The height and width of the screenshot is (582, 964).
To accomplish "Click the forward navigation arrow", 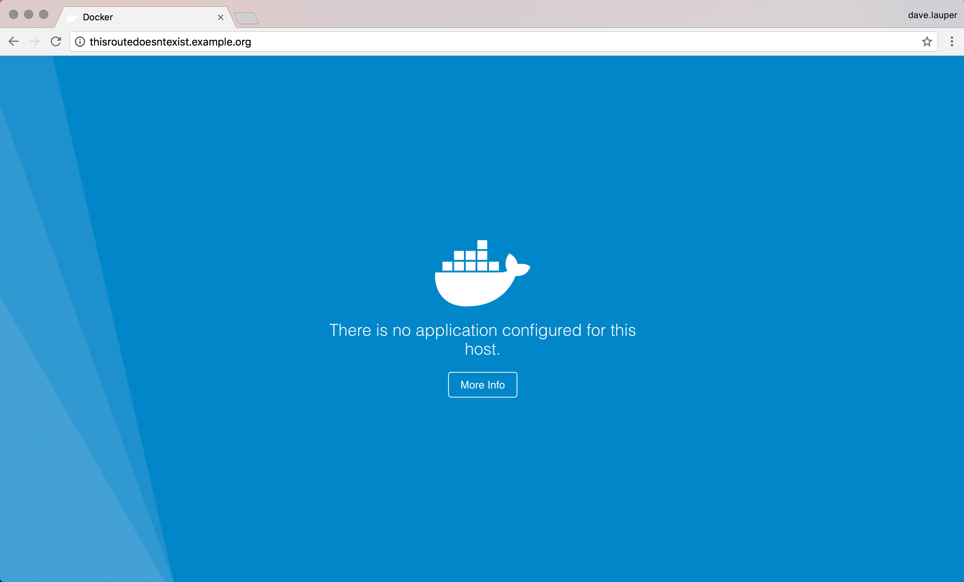I will [34, 41].
